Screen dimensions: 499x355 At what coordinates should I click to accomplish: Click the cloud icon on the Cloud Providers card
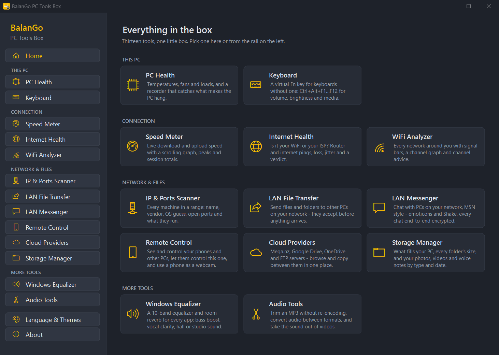pos(256,252)
